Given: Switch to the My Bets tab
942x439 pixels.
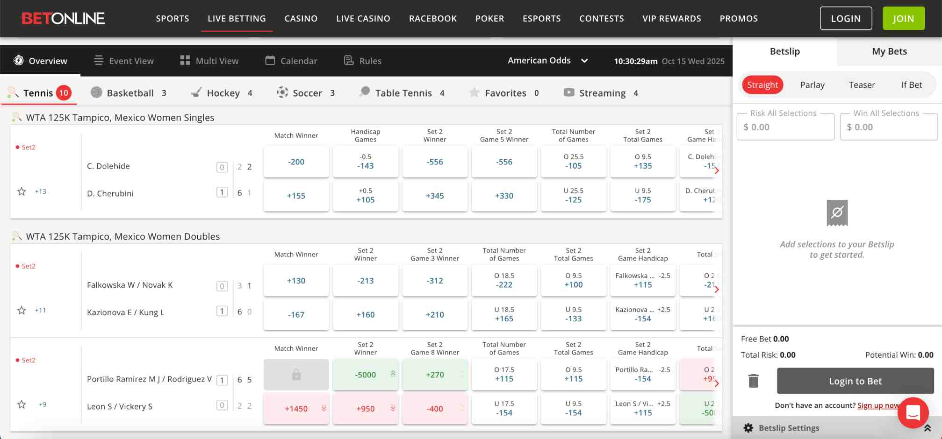Looking at the screenshot, I should click(889, 51).
